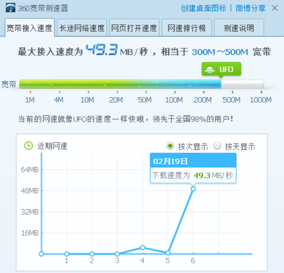Click the 49.3 value in the tooltip
Viewport: 284px width, 273px height.
(202, 175)
